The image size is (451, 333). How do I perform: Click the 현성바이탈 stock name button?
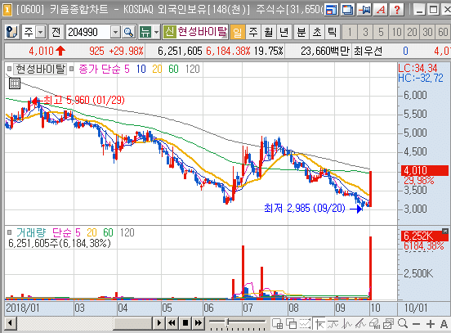202,32
